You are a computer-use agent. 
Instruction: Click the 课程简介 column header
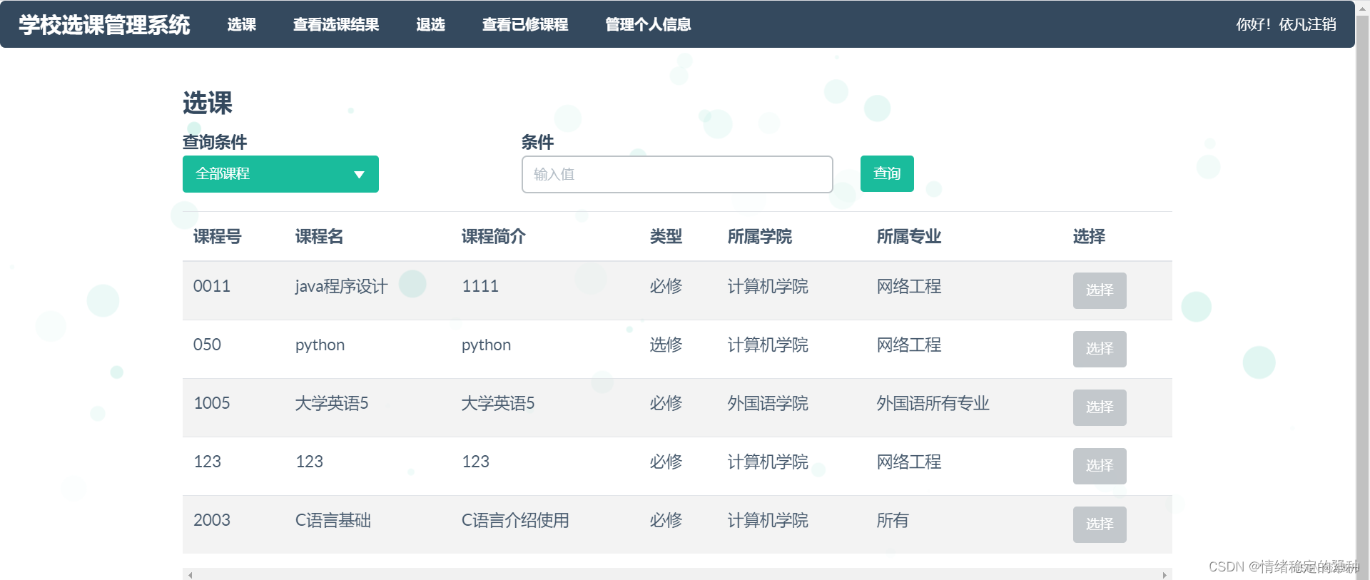tap(494, 236)
